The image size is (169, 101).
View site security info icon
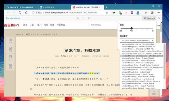(33, 13)
